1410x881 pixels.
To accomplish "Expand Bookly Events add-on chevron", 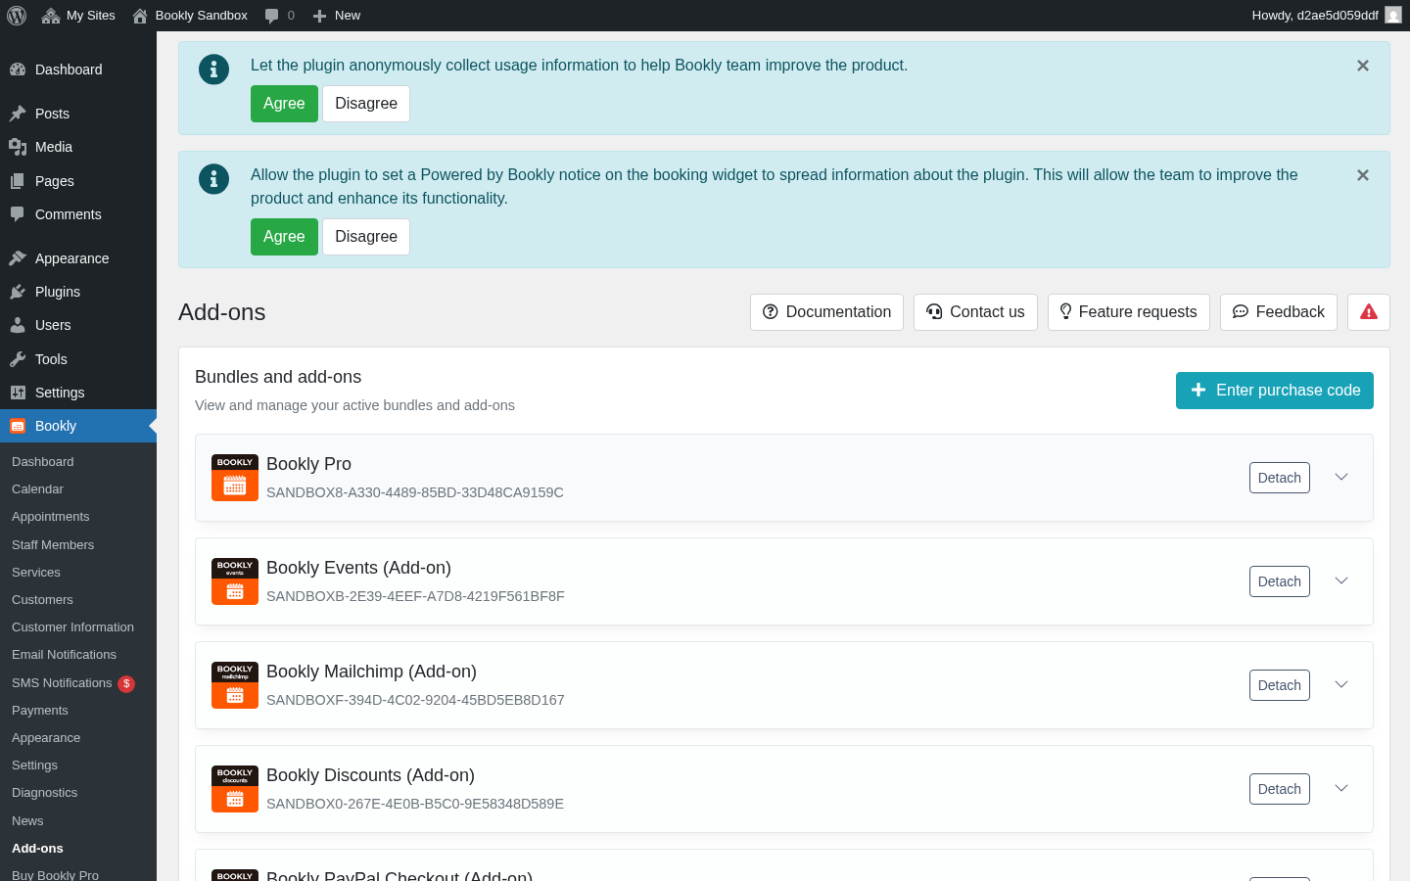I will pyautogui.click(x=1341, y=580).
